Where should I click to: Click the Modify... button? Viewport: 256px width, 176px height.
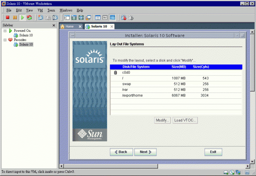click(x=162, y=120)
